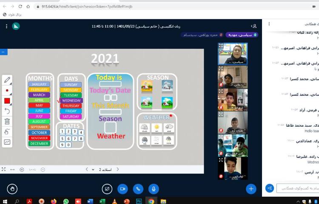Click the trash icon to clear annotations
Viewport: 319px width, 204px height.
pos(7,121)
